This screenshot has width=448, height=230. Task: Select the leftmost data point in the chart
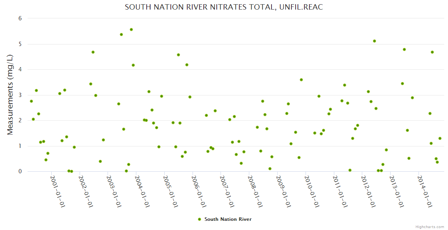click(31, 101)
